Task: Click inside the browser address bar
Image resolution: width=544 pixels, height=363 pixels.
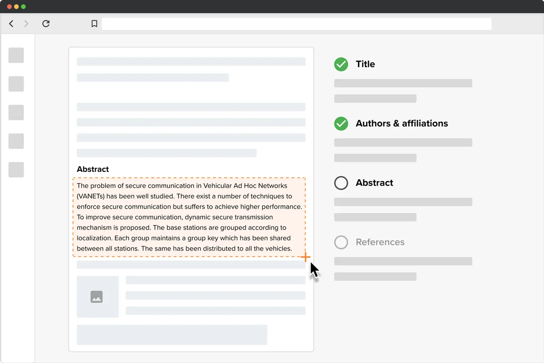Action: (297, 24)
